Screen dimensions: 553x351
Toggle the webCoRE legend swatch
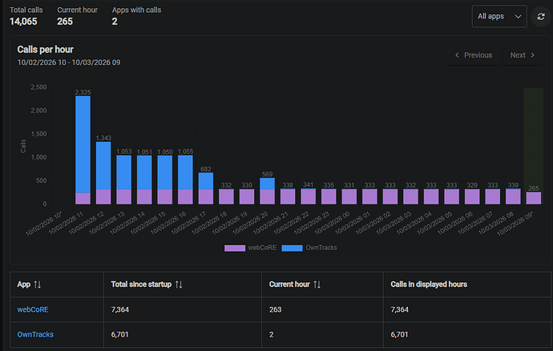point(235,248)
